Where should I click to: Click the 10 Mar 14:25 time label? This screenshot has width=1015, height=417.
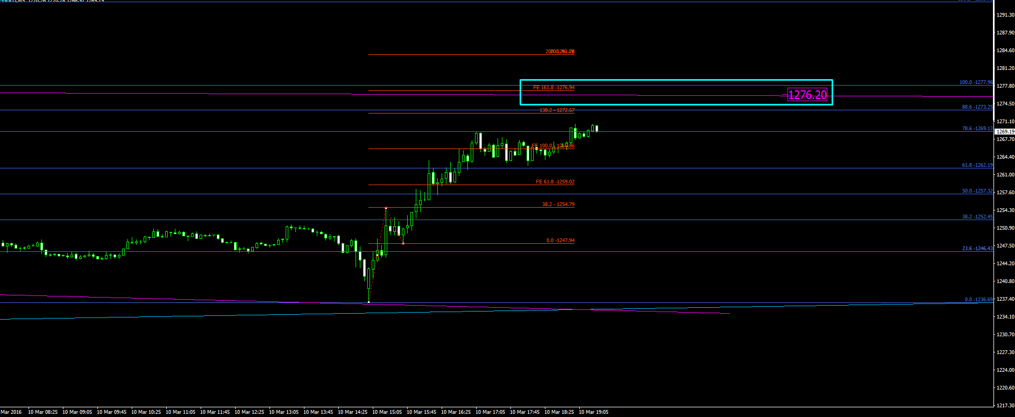(352, 412)
